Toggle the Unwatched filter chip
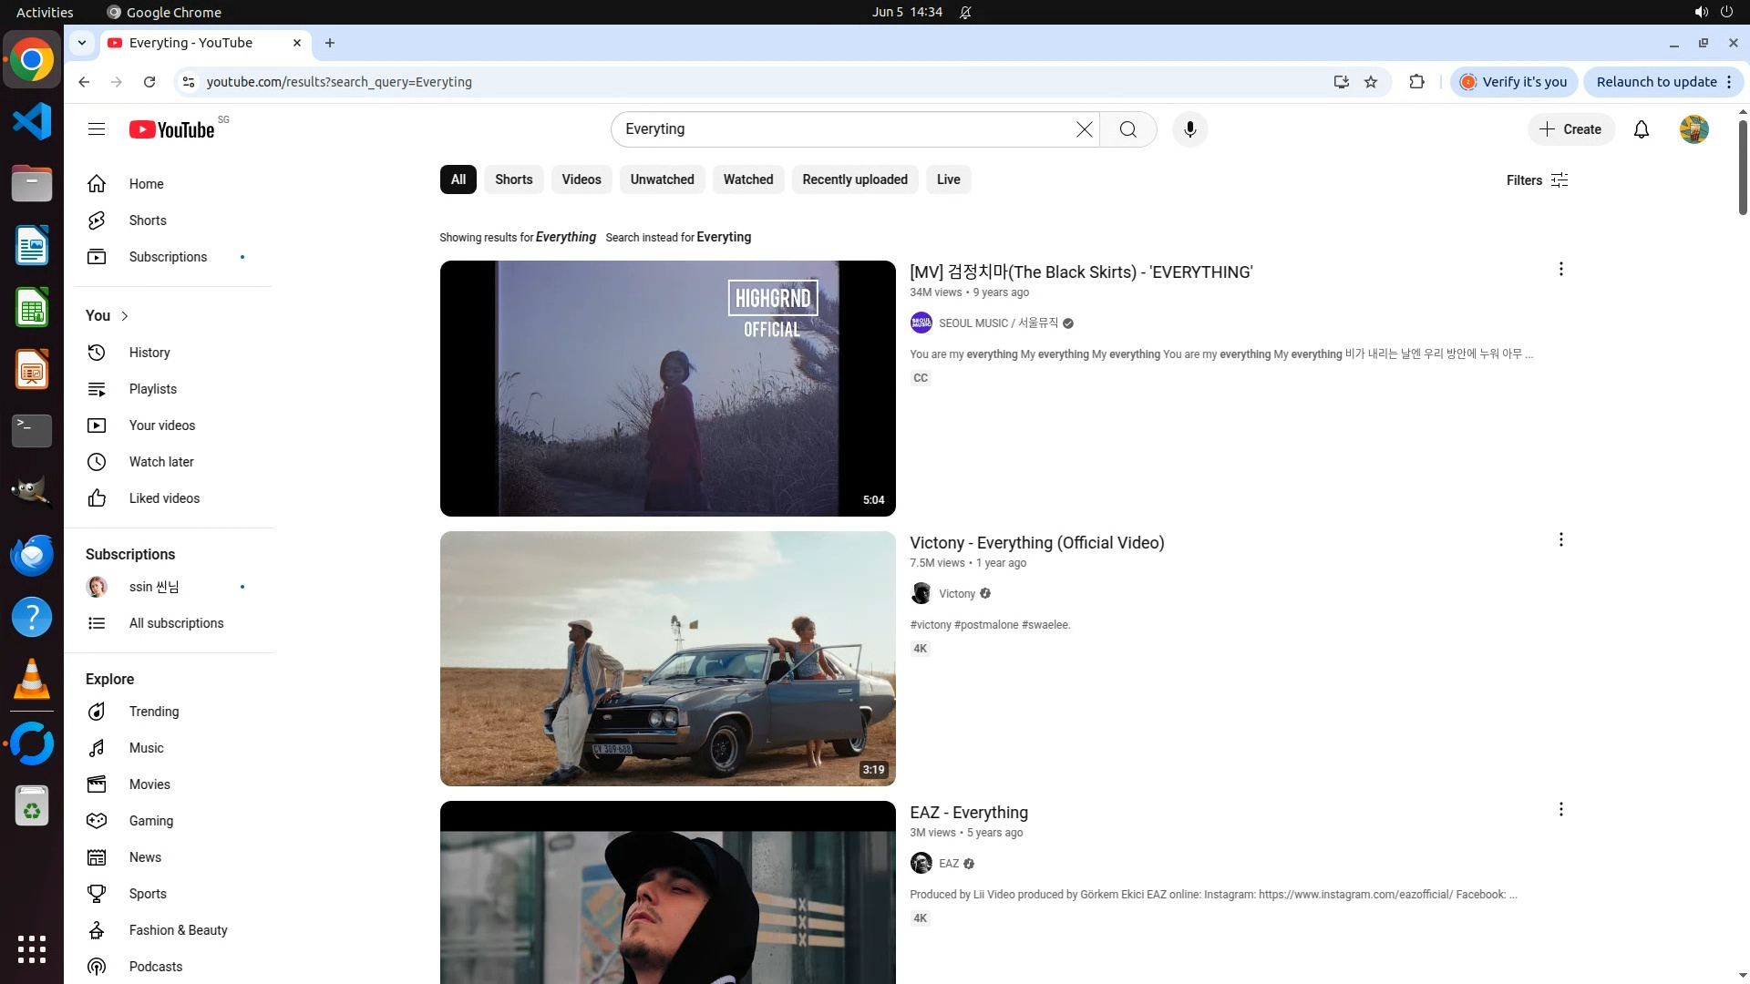Image resolution: width=1750 pixels, height=984 pixels. [662, 179]
